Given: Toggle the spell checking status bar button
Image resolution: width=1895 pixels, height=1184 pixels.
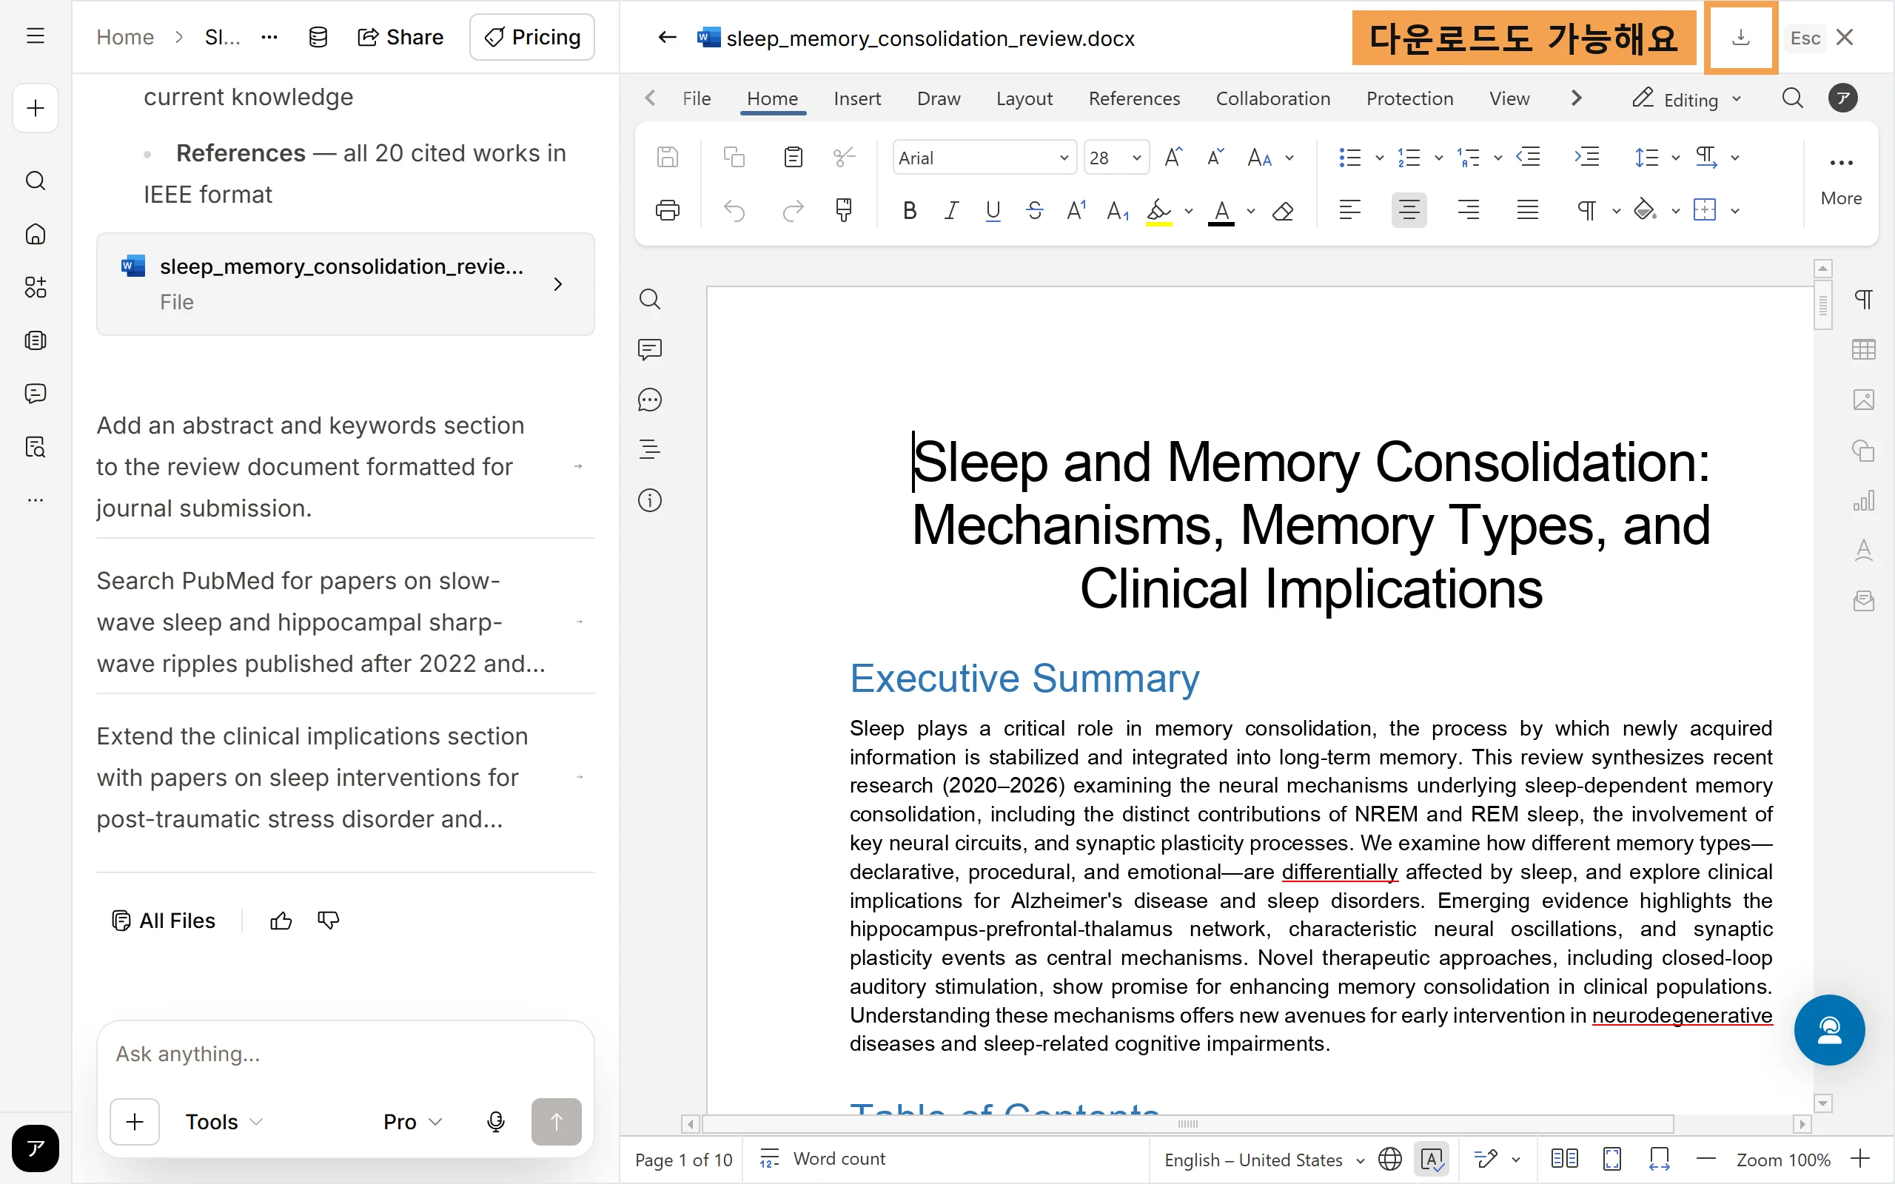Looking at the screenshot, I should pyautogui.click(x=1432, y=1159).
